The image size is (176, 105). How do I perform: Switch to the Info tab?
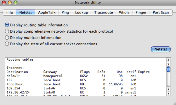[10, 12]
